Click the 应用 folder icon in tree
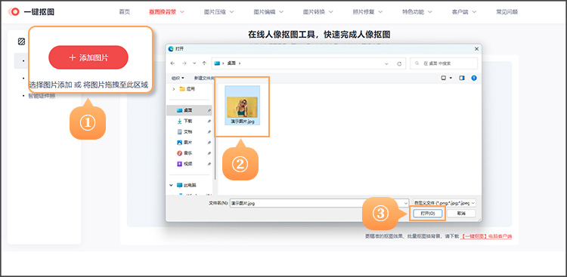 (x=182, y=89)
